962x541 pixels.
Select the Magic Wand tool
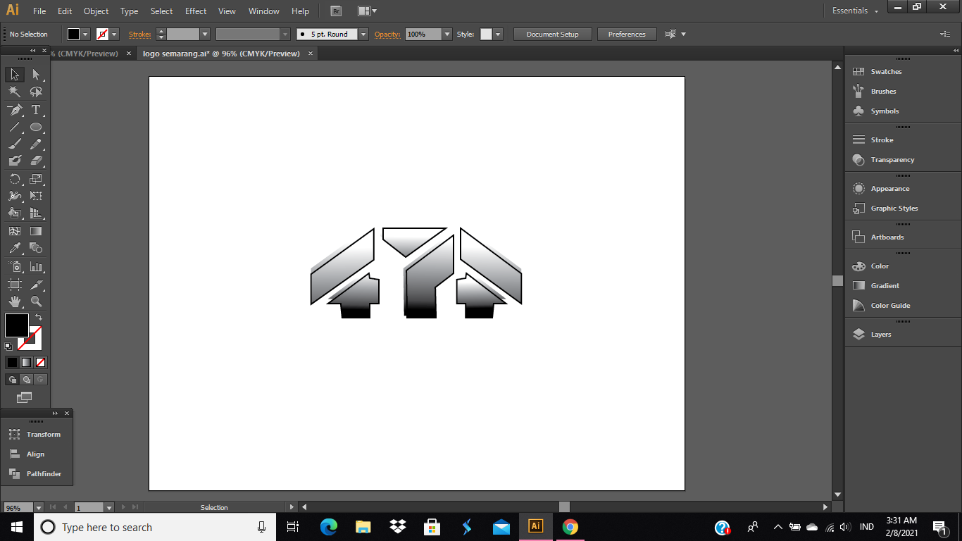(x=14, y=92)
